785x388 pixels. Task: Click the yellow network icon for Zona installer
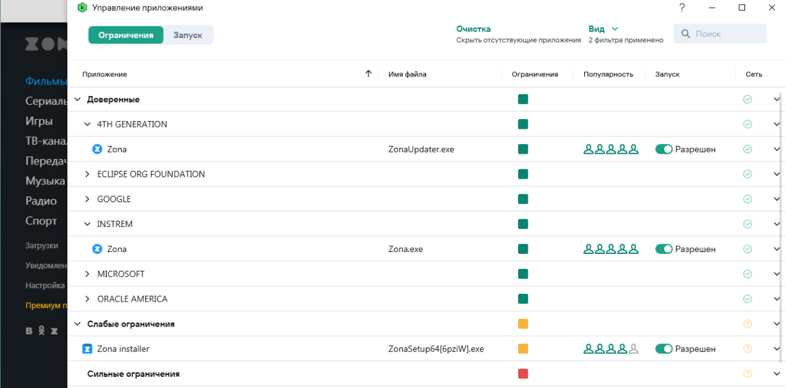pyautogui.click(x=748, y=349)
